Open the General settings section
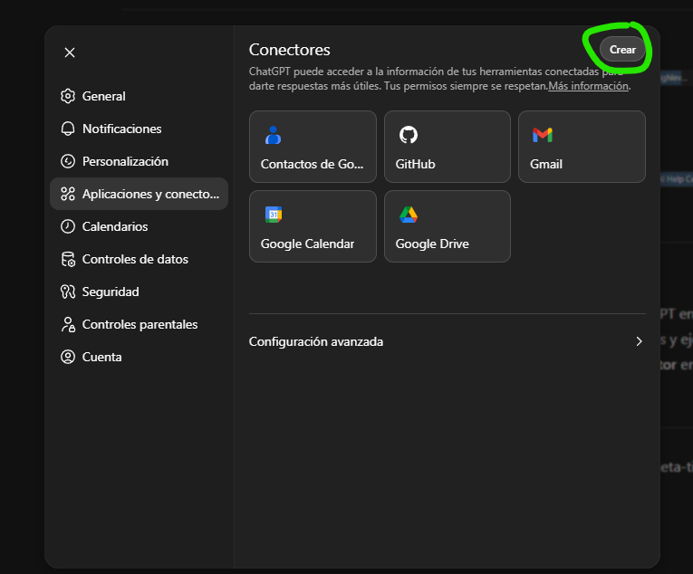 139,96
